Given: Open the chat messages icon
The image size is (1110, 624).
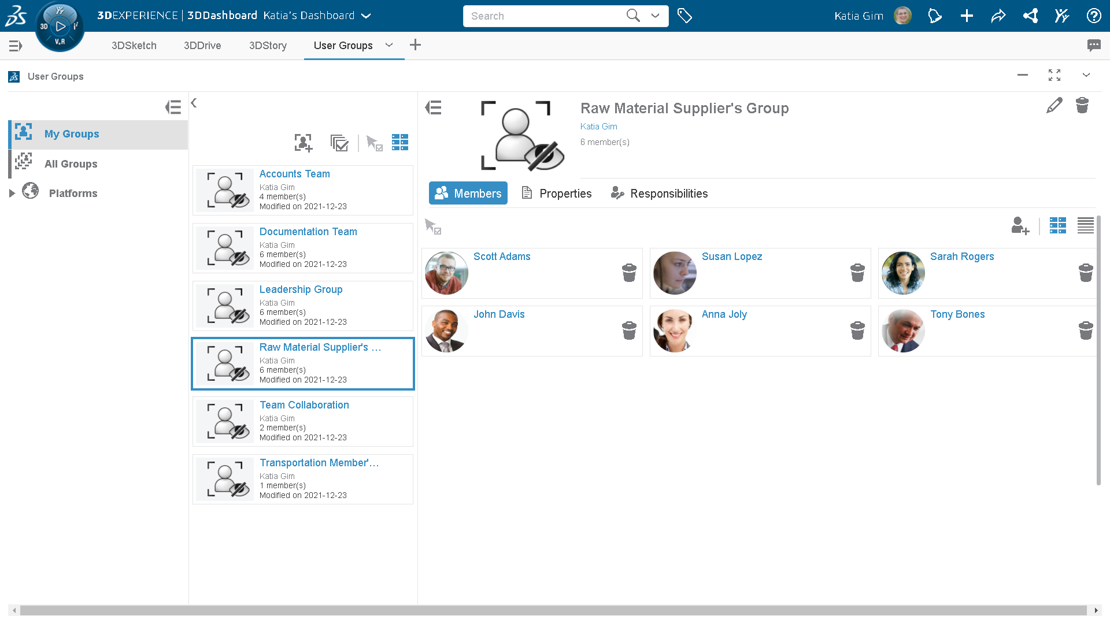Looking at the screenshot, I should [1093, 46].
